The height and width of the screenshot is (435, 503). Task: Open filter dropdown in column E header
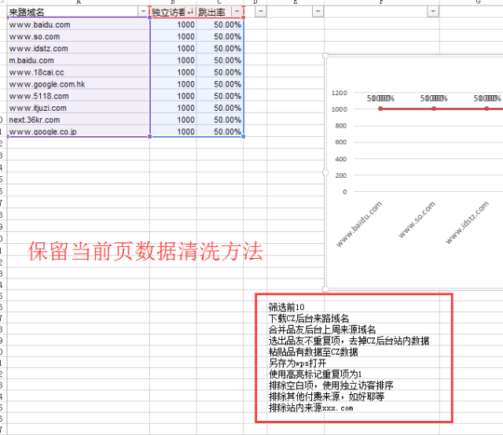click(x=318, y=12)
